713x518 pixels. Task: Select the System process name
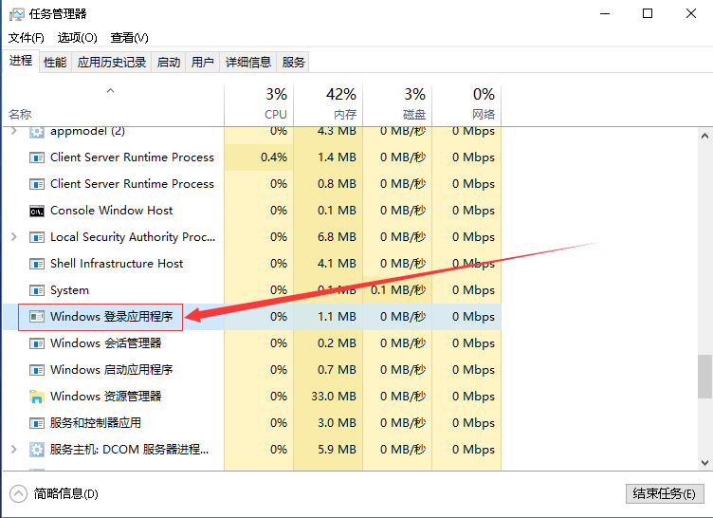click(x=69, y=290)
